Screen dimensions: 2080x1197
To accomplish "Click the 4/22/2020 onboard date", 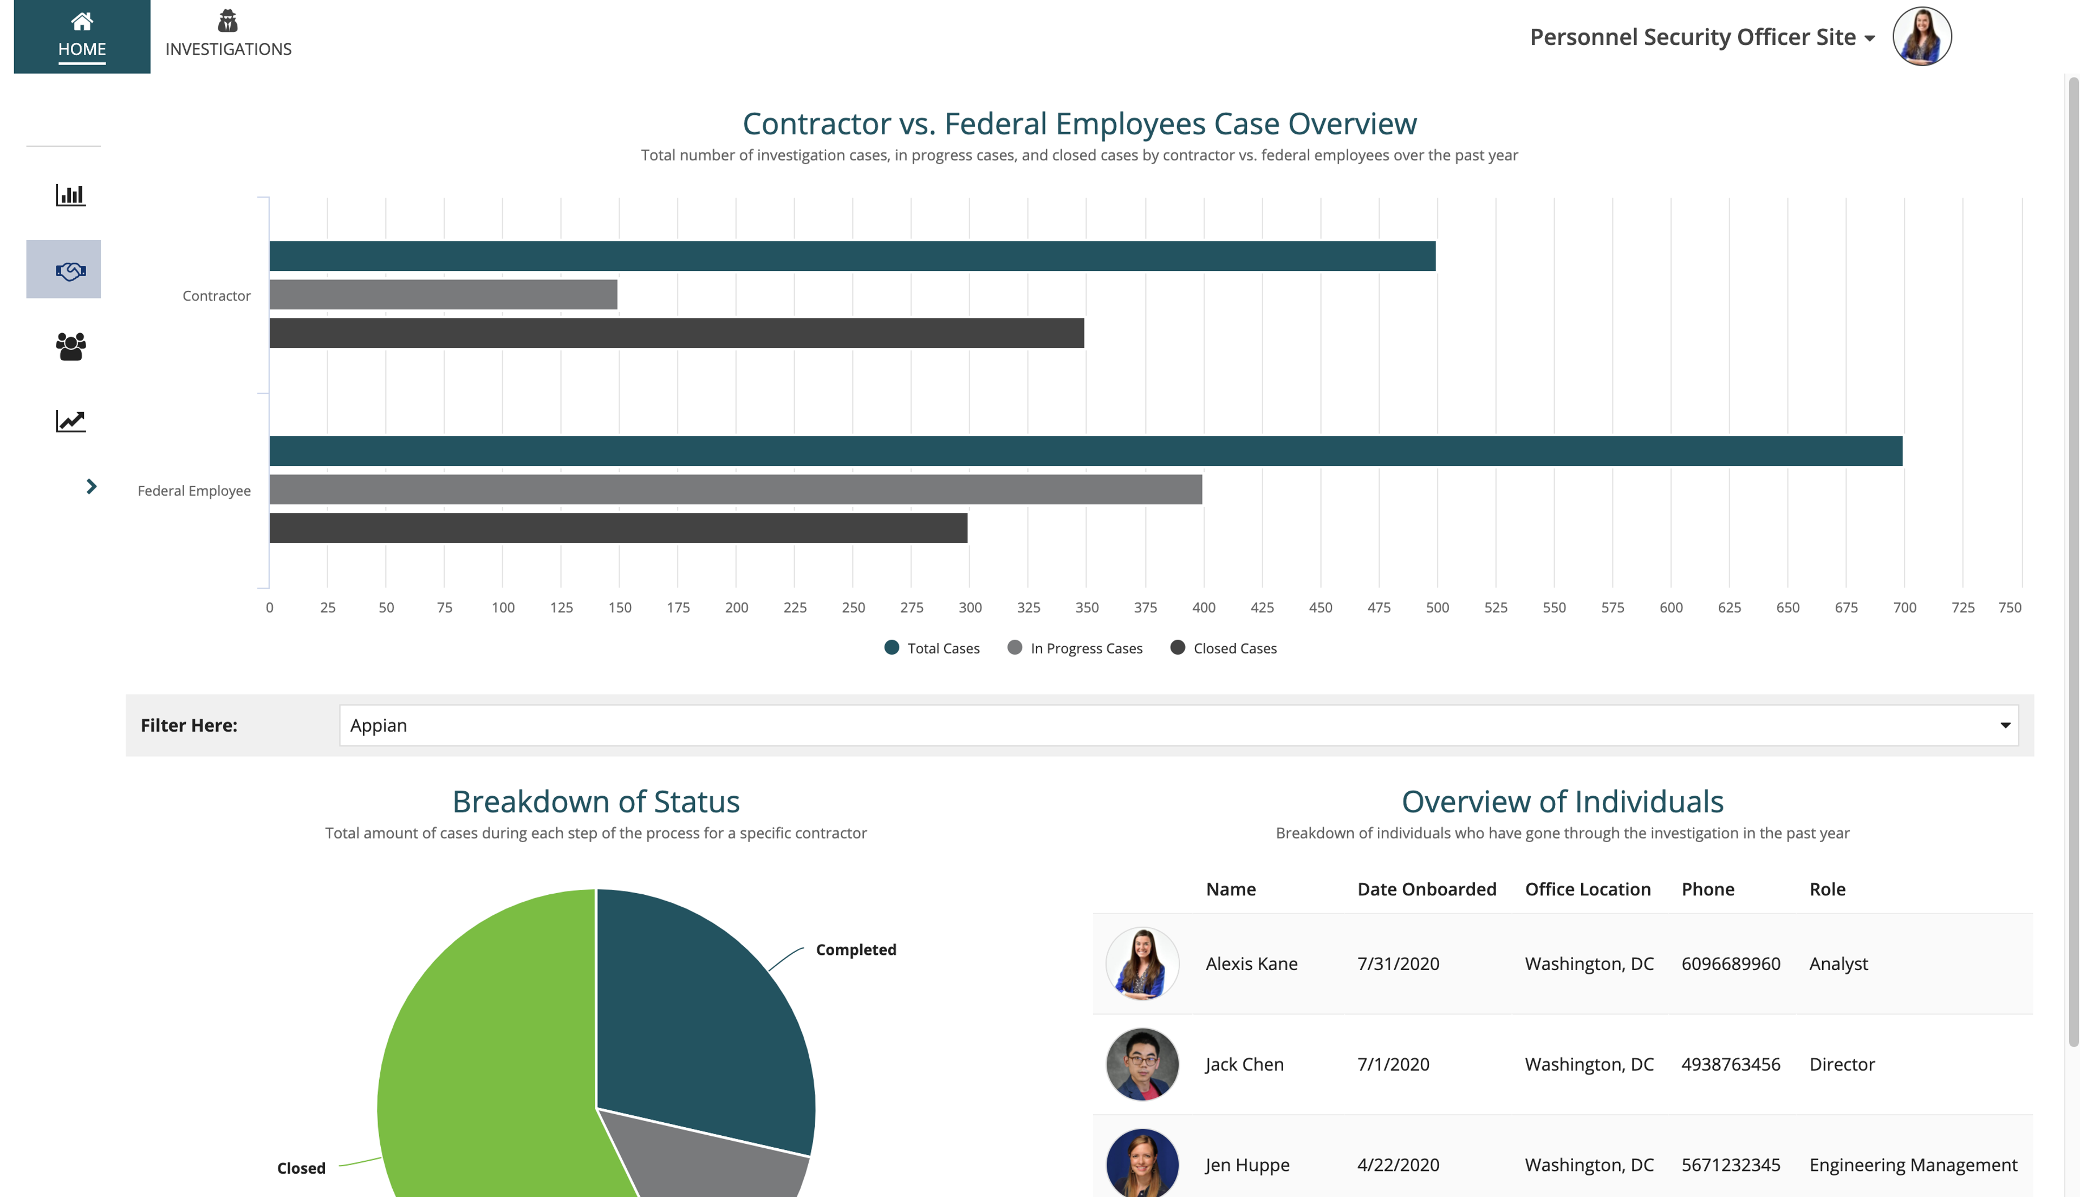I will (1397, 1165).
